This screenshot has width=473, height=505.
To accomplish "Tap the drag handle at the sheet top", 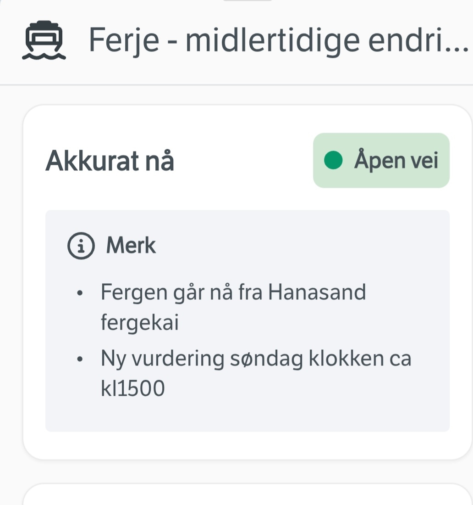I will point(247,1).
